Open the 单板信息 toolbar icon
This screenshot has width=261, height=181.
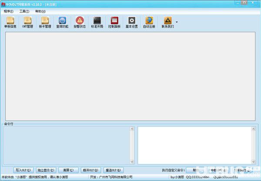pos(10,22)
